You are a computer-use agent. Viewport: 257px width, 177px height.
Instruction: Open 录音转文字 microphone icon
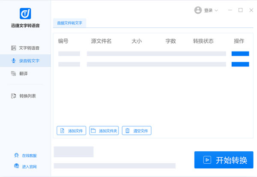(x=14, y=61)
